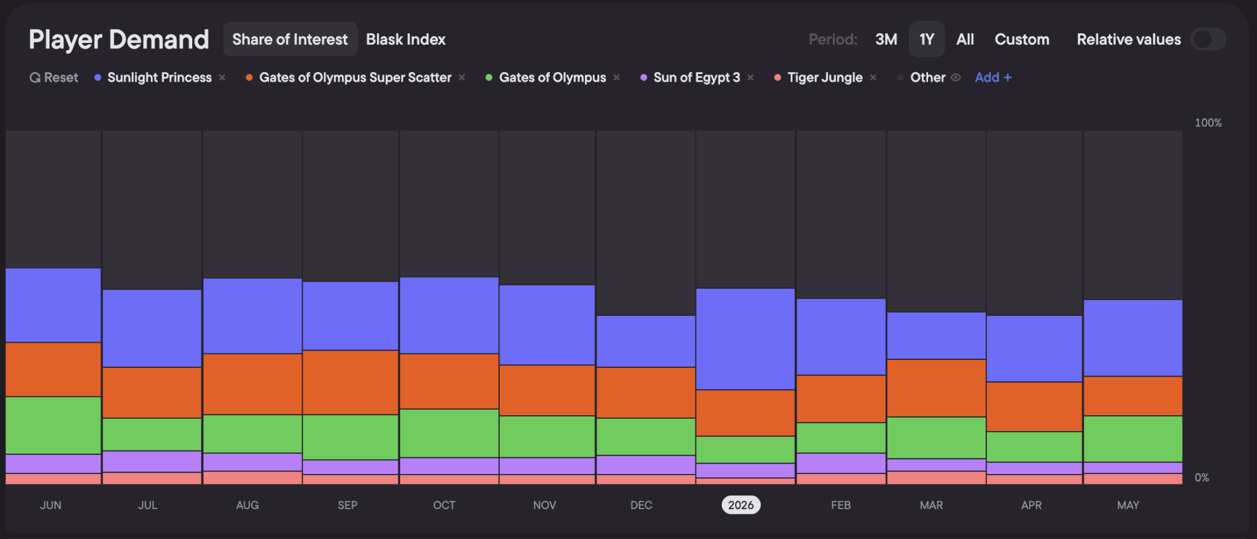This screenshot has height=539, width=1257.
Task: Click the Tiger Jungle legend label
Action: [x=825, y=77]
